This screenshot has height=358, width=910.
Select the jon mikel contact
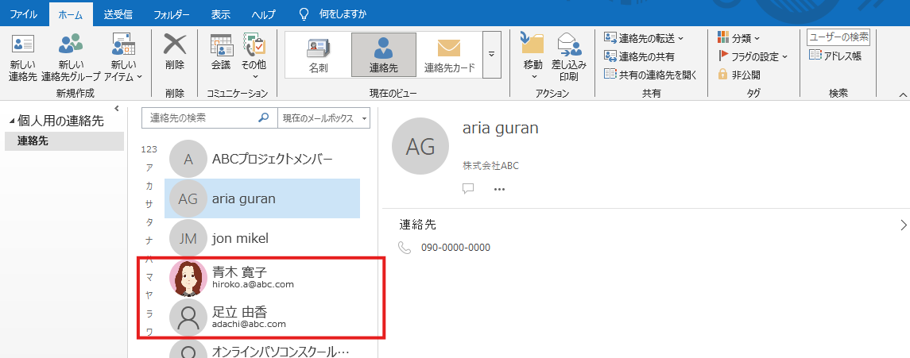[x=262, y=238]
